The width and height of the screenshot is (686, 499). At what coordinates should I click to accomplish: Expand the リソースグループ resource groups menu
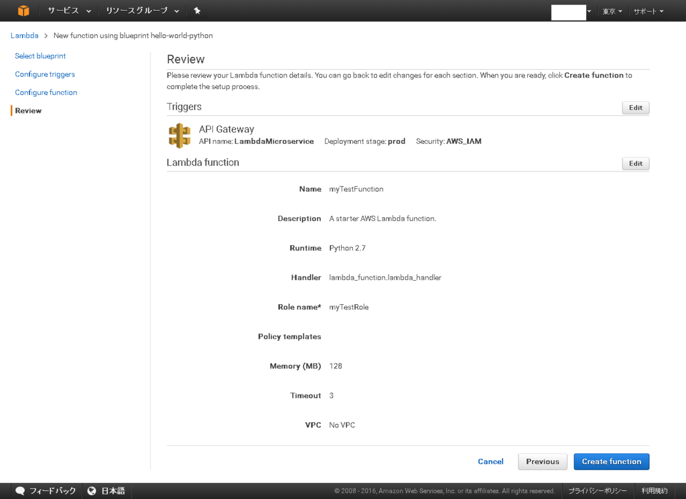143,11
